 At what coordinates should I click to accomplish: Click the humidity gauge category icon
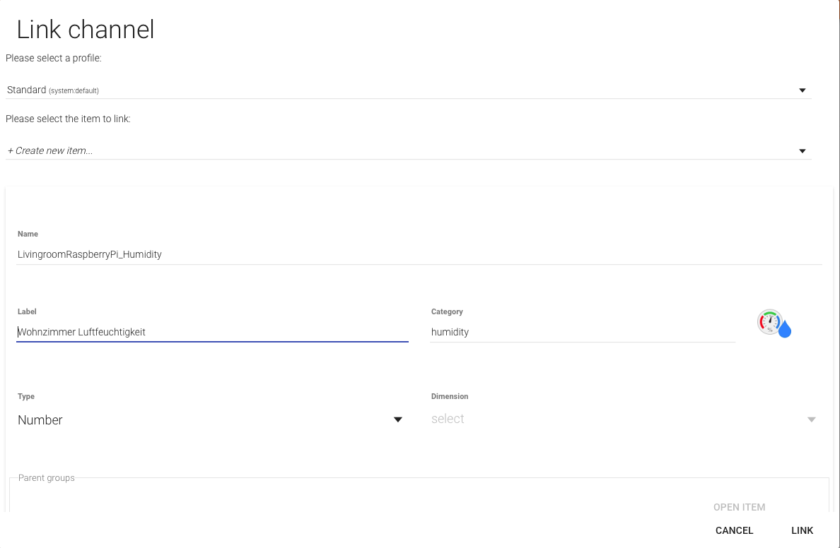[x=774, y=323]
